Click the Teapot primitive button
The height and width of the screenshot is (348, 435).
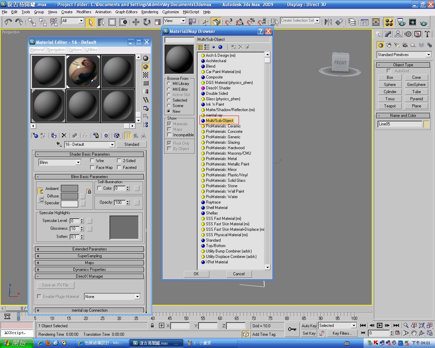coord(390,106)
